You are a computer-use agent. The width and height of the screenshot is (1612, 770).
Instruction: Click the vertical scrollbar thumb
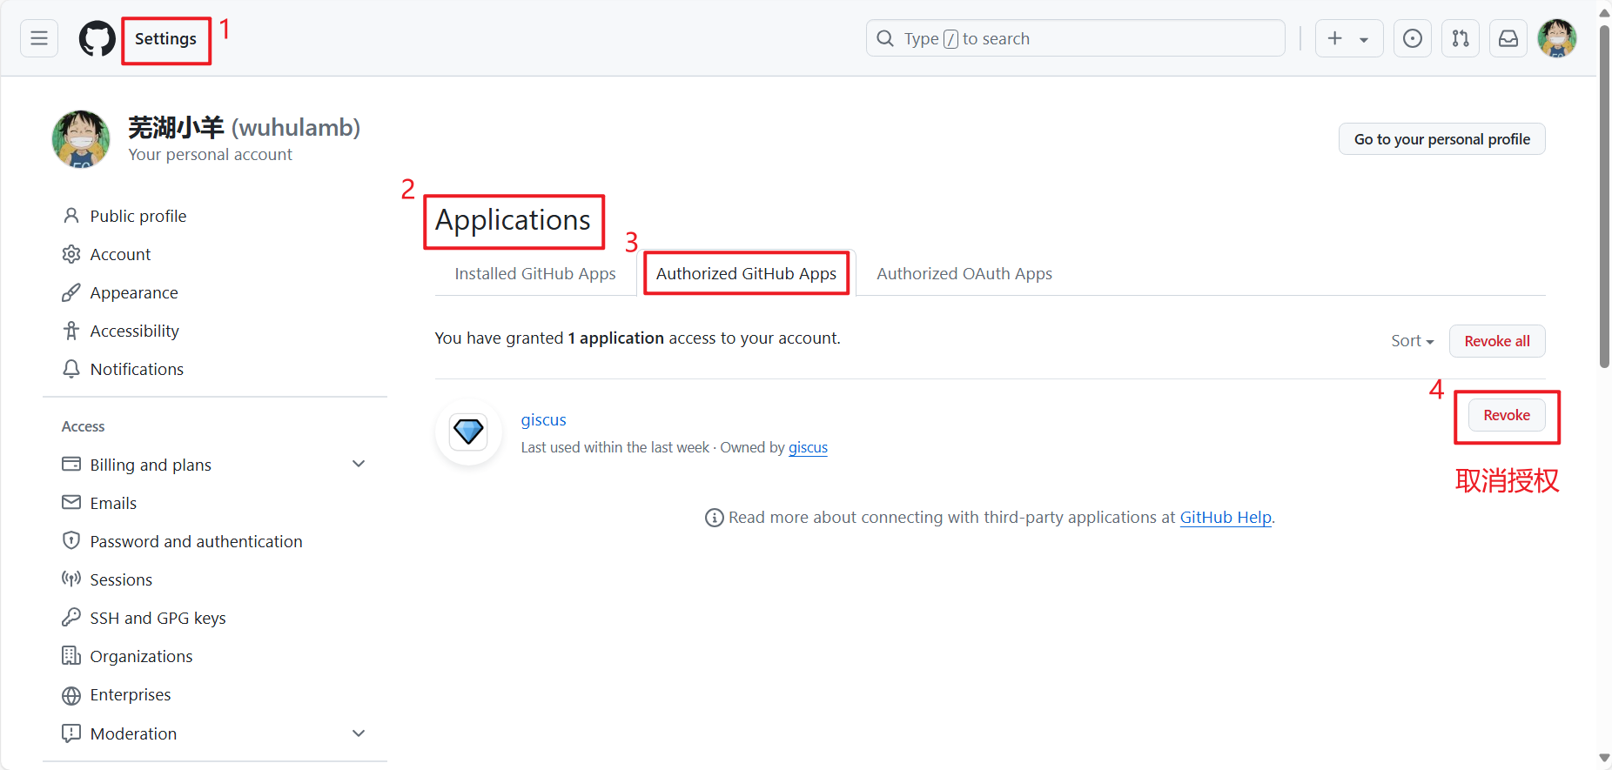tap(1604, 196)
